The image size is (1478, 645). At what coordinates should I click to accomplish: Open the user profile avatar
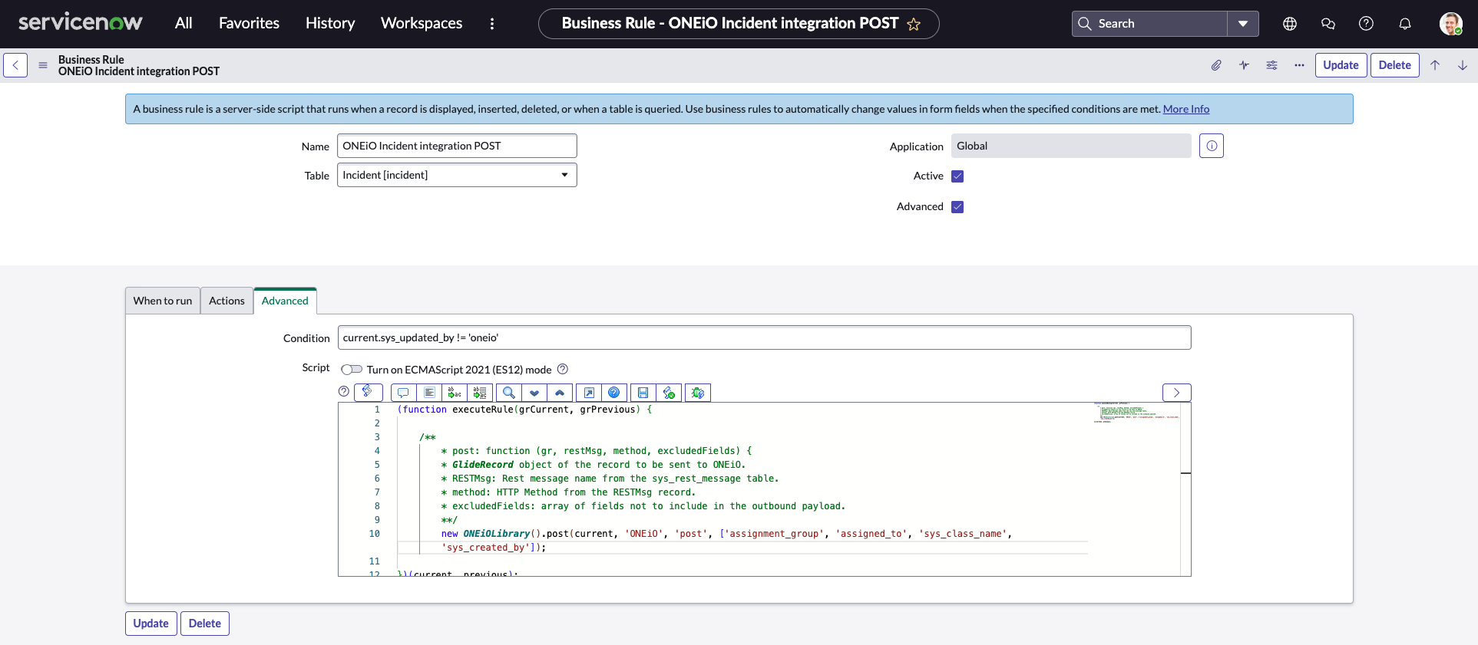1450,24
